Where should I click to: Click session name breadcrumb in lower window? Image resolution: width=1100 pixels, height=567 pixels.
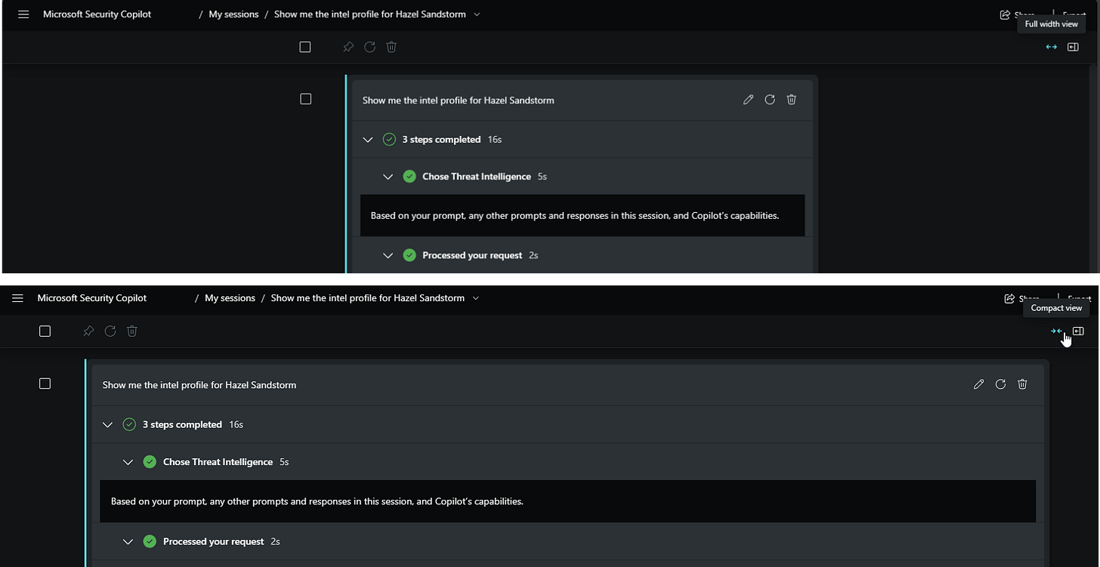(x=368, y=298)
